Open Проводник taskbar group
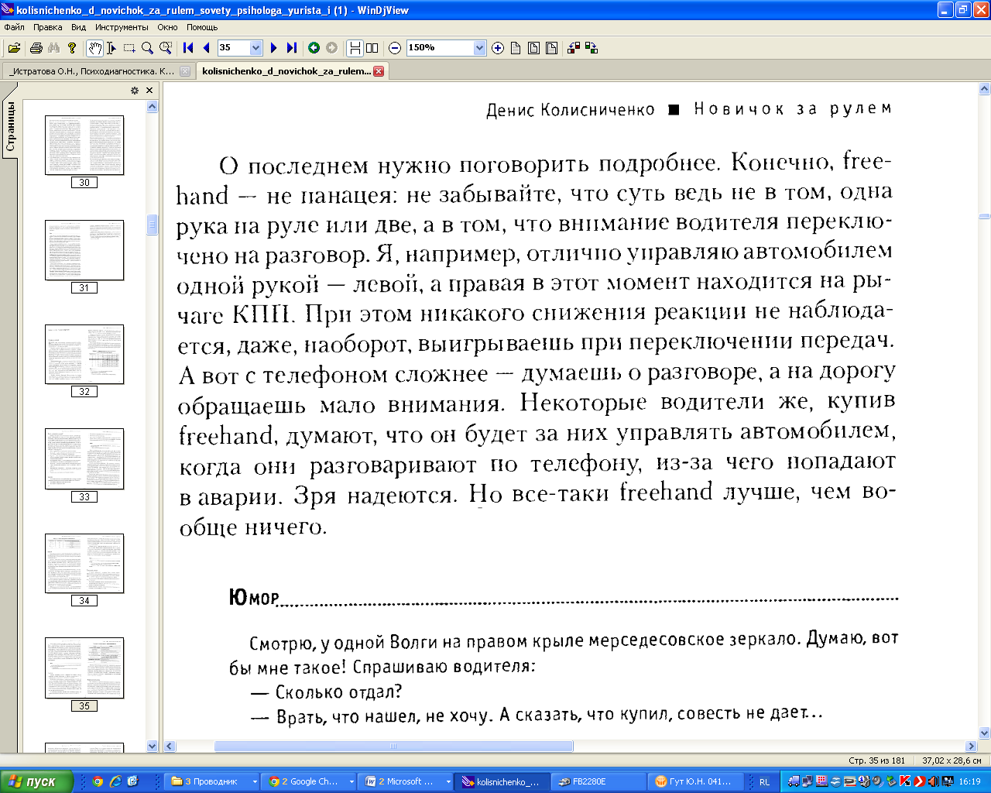The image size is (991, 793). tap(214, 781)
